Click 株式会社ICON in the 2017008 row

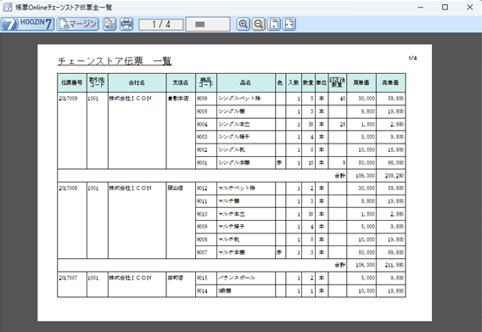tap(131, 188)
